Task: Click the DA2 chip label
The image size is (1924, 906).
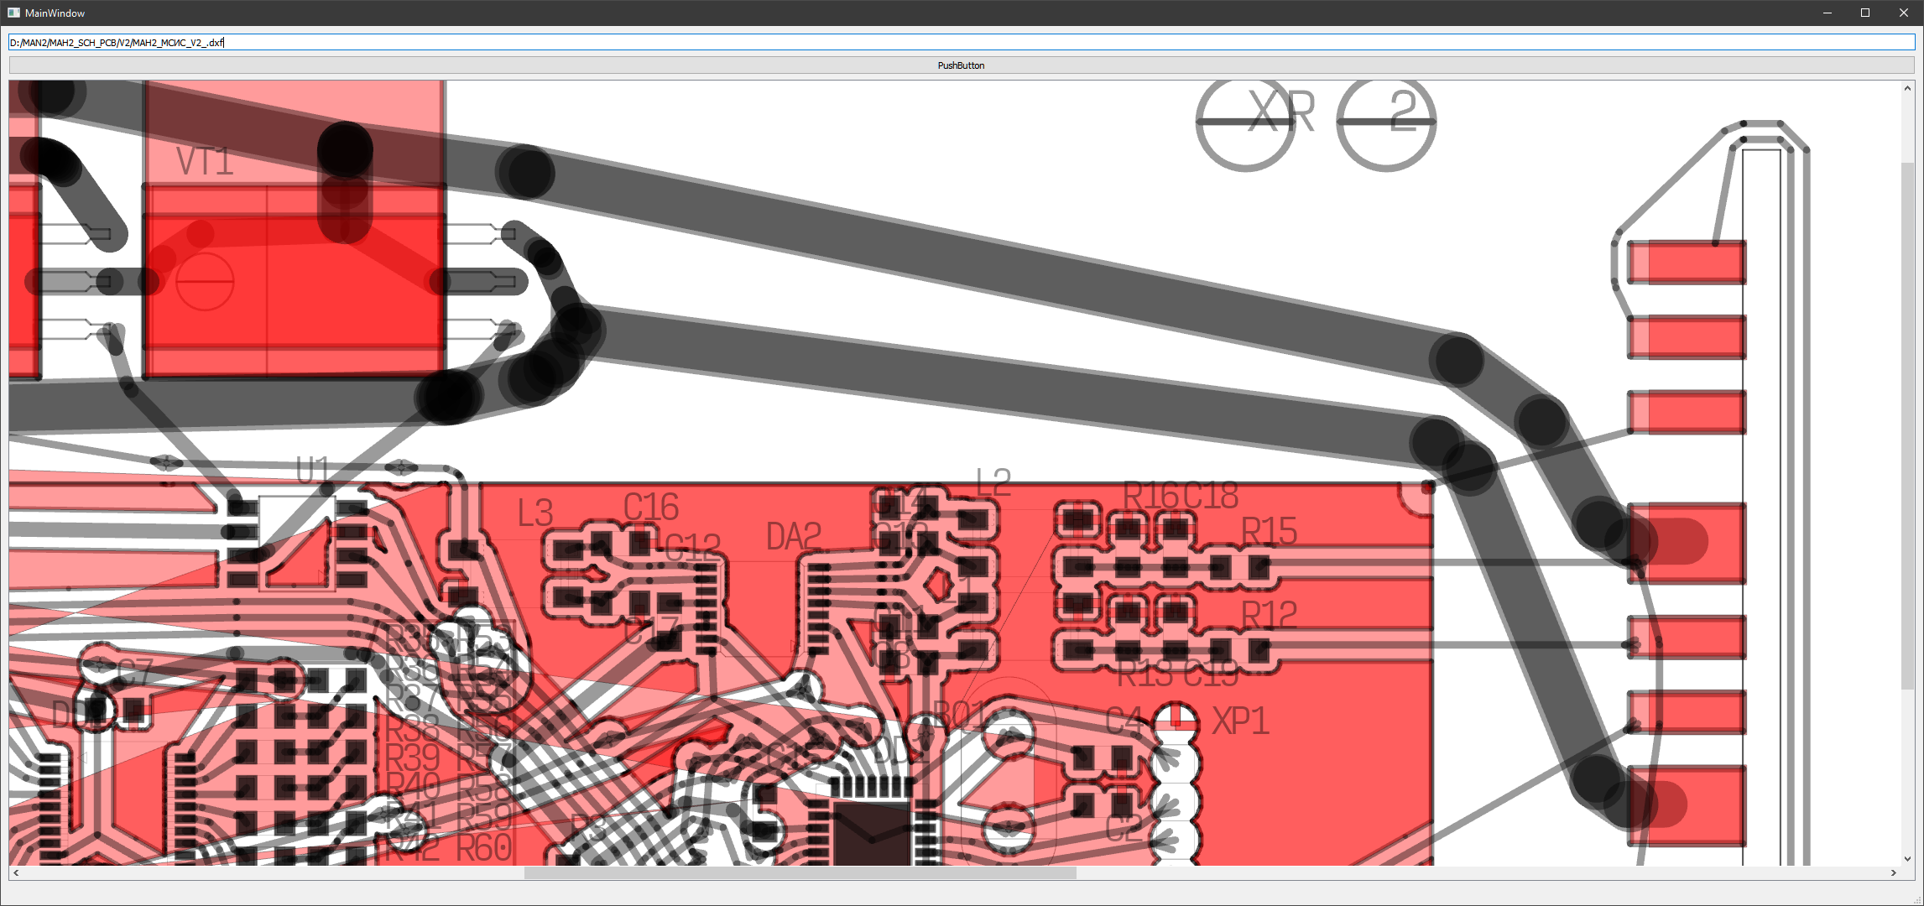Action: [793, 537]
